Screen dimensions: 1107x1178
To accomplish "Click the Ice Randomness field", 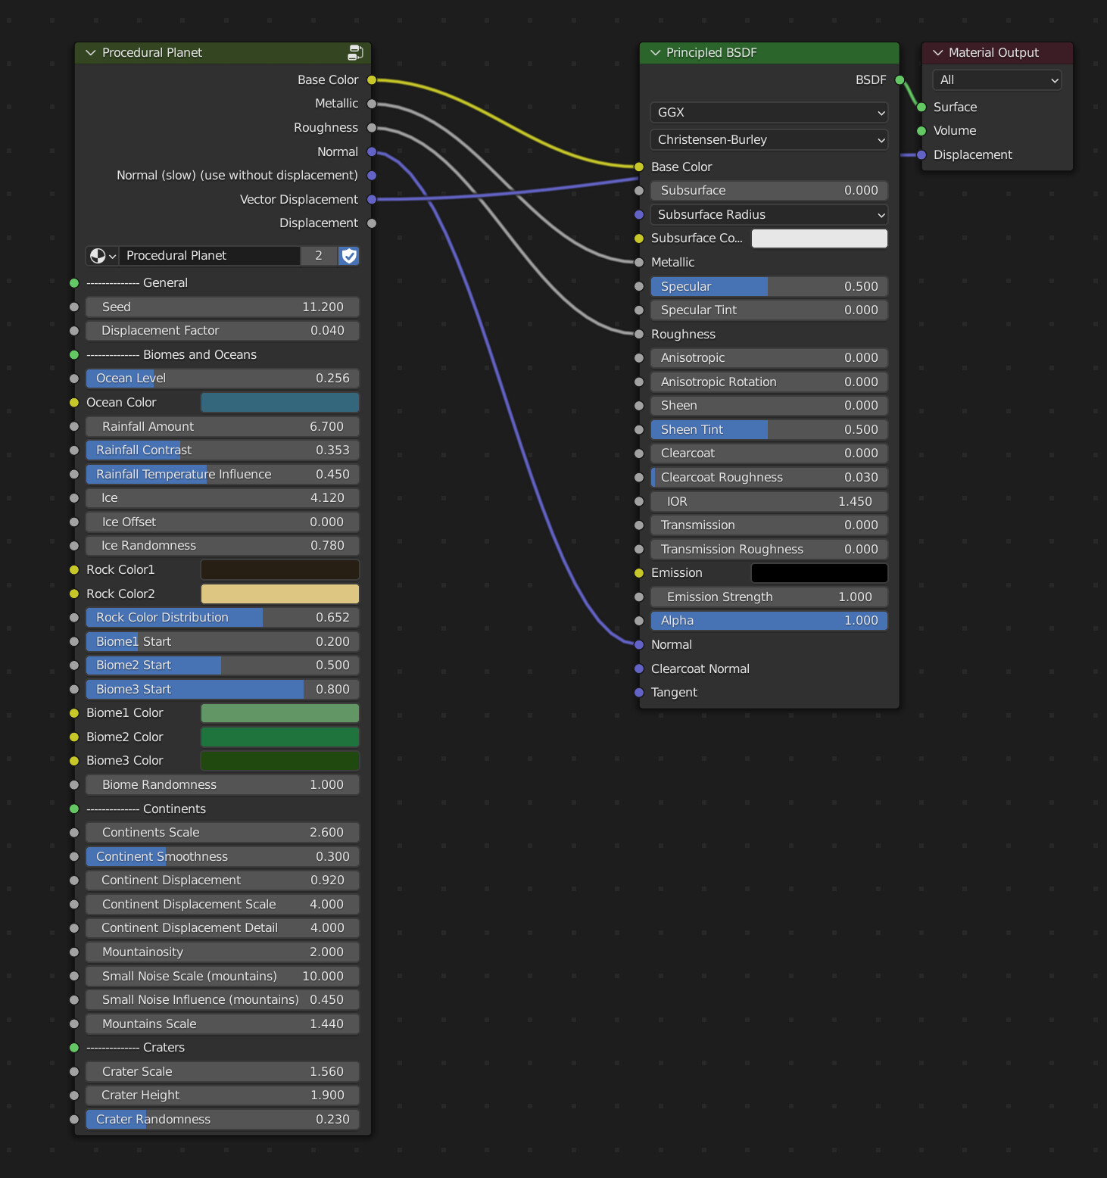I will (x=223, y=545).
